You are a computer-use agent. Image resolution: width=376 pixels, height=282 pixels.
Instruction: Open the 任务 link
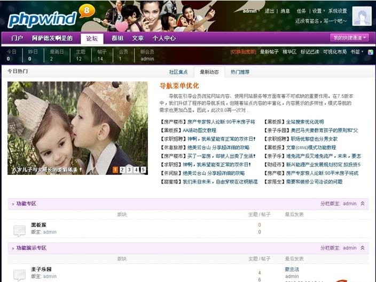pos(301,11)
